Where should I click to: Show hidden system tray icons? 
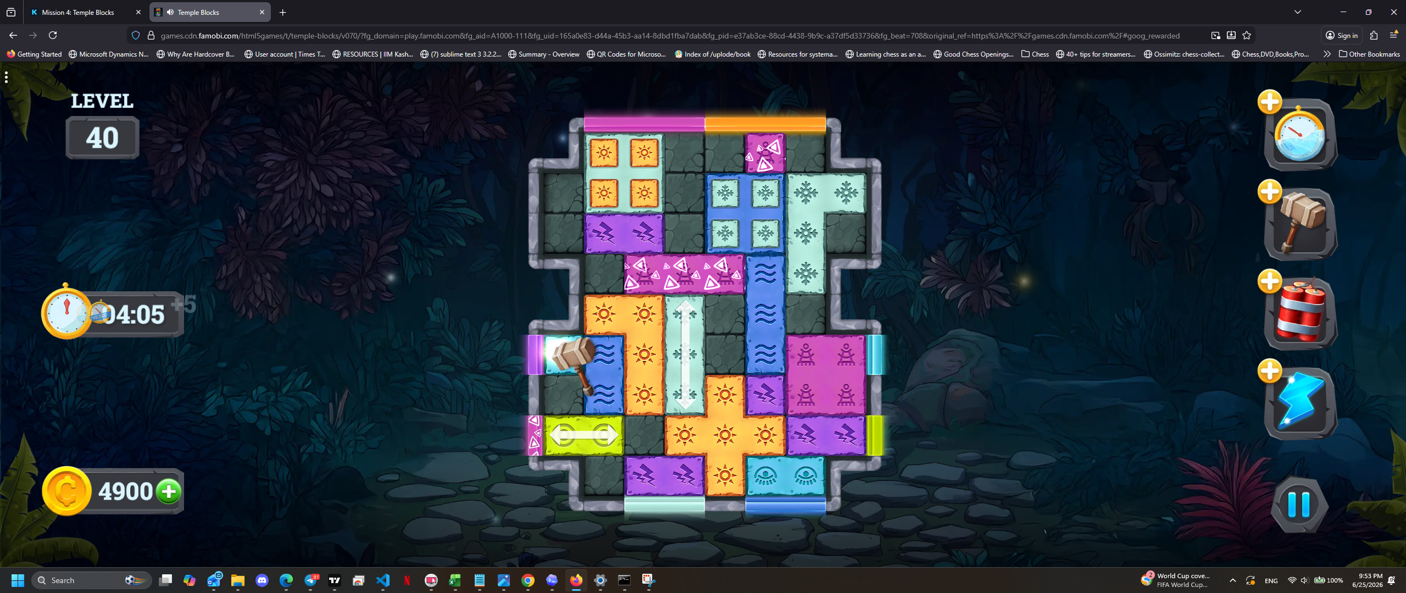(x=1233, y=580)
